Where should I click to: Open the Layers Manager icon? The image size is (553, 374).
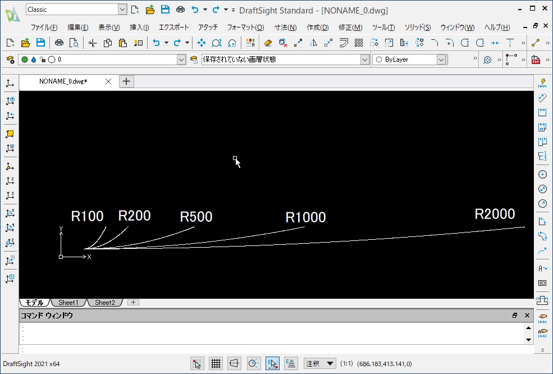11,60
